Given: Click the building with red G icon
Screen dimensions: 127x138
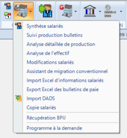Looking at the screenshot, I should [x=66, y=11].
